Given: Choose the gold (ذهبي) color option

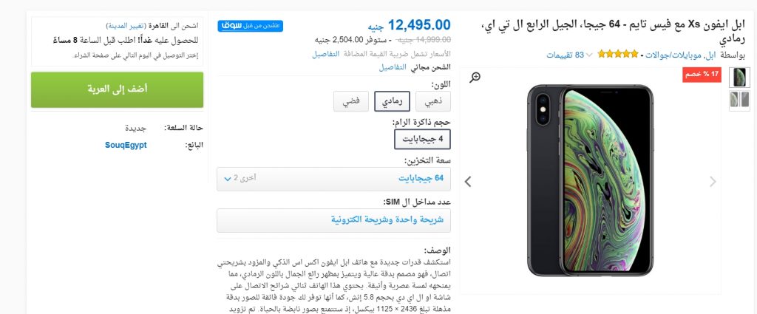Looking at the screenshot, I should [433, 102].
